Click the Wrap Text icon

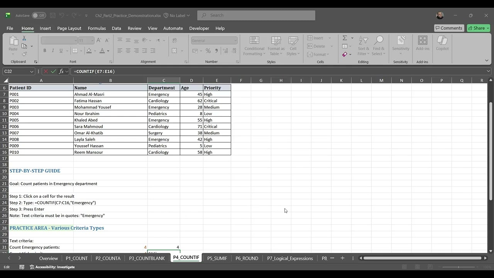[x=174, y=40]
